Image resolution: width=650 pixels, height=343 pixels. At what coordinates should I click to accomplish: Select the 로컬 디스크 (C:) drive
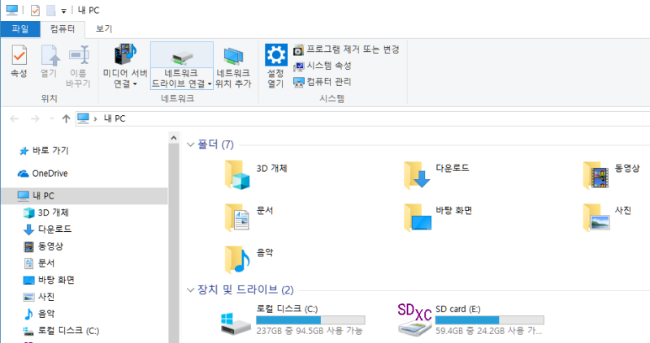click(292, 321)
